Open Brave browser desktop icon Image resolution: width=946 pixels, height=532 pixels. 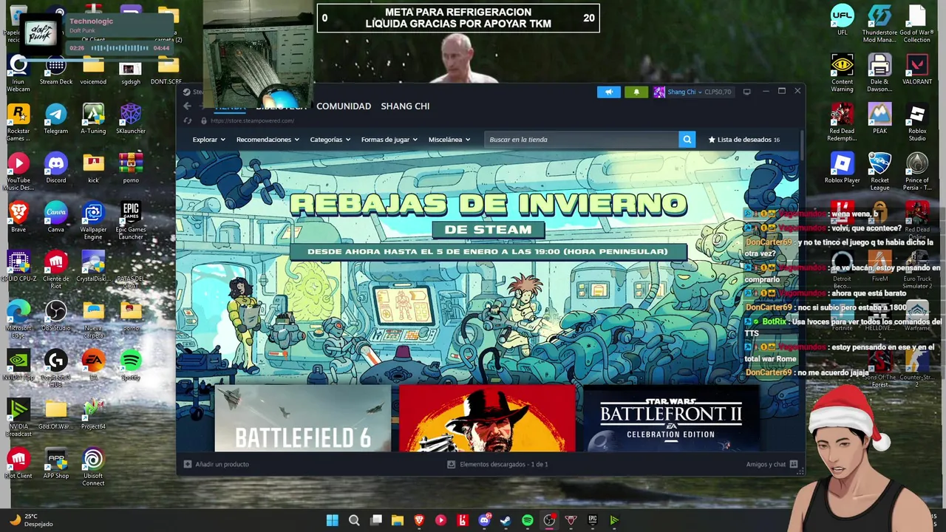18,217
